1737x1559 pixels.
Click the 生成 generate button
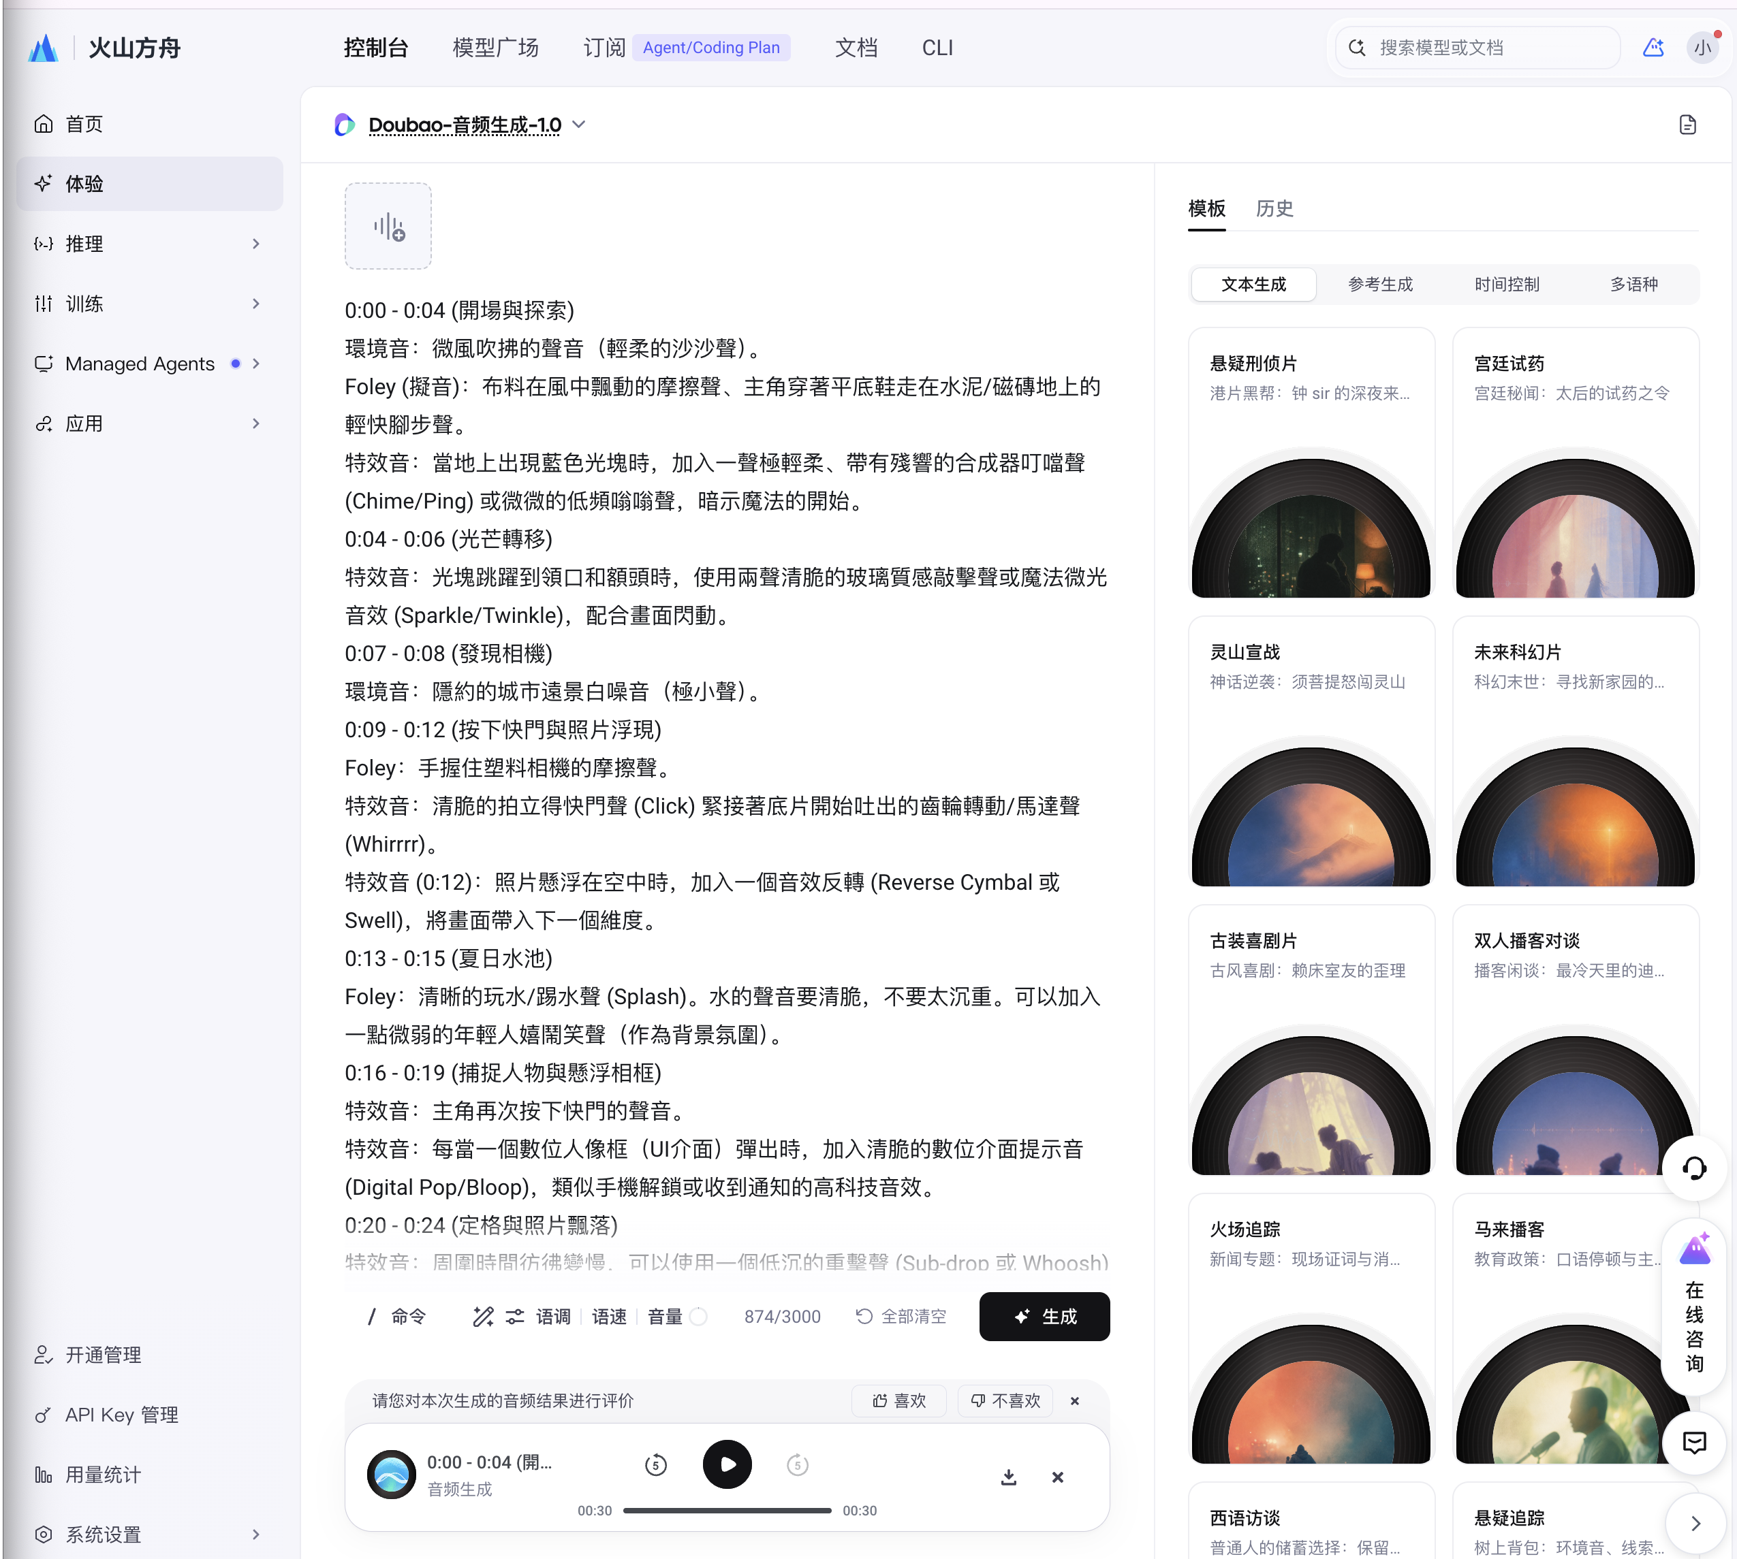(x=1045, y=1317)
